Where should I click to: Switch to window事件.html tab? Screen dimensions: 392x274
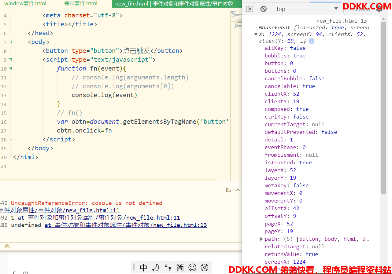pos(25,4)
